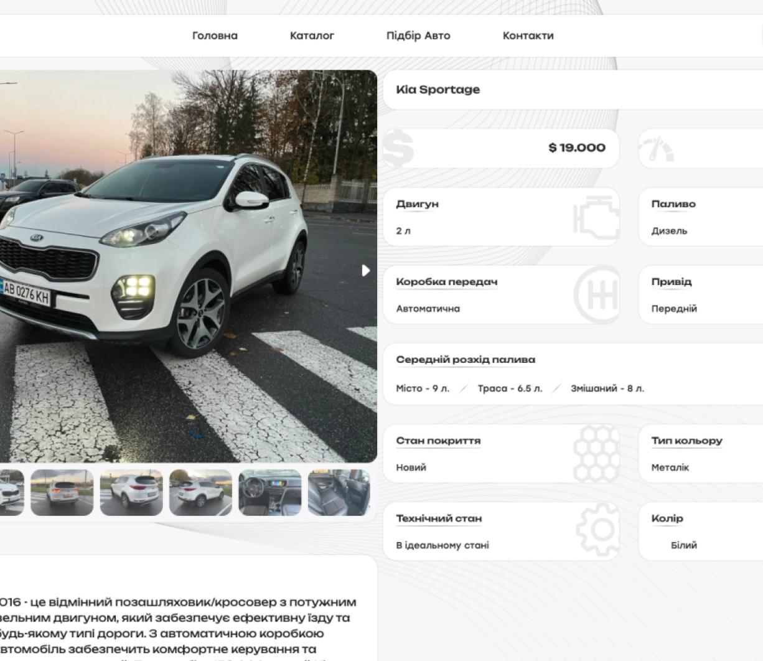Select the dashboard interior thumbnail

269,492
